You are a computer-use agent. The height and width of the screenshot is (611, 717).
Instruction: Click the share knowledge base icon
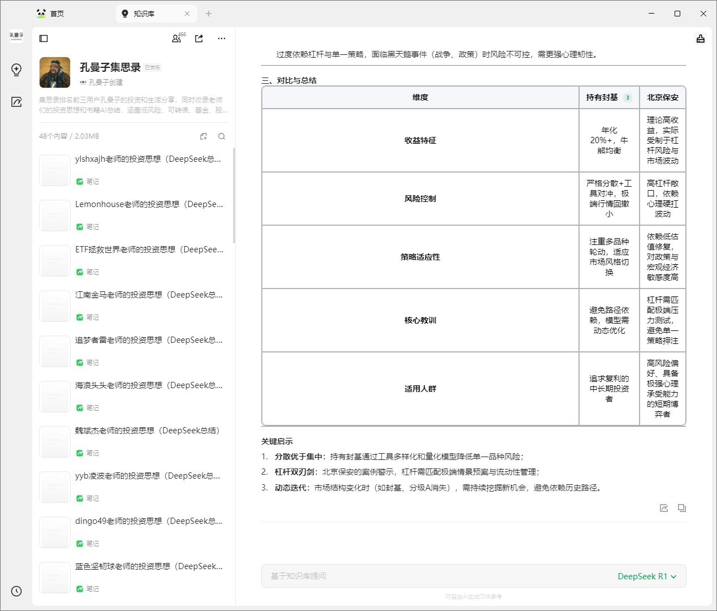tap(199, 38)
